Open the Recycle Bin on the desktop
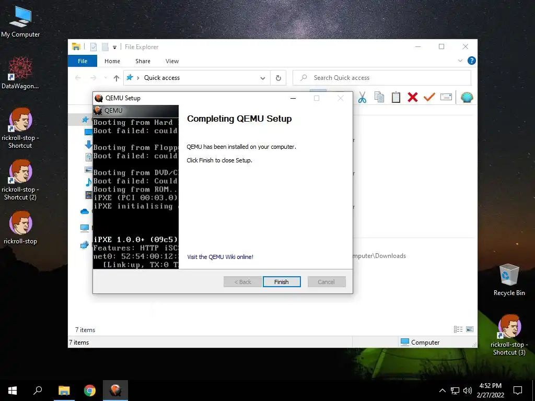 click(x=509, y=280)
